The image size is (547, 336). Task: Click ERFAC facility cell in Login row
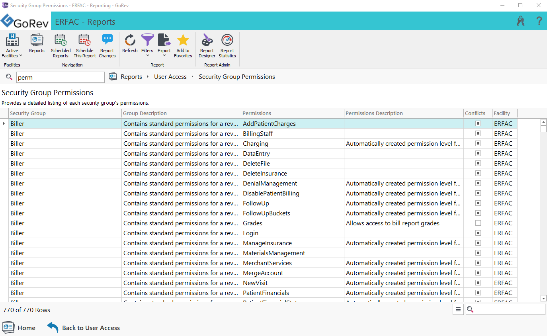point(505,233)
